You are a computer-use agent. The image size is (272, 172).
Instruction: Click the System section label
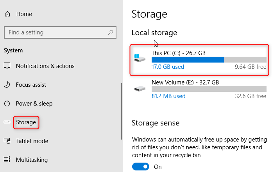click(13, 50)
